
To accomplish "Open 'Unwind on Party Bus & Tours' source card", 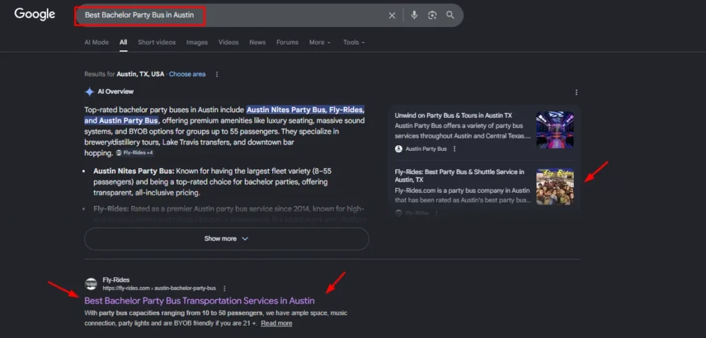I will pos(454,116).
